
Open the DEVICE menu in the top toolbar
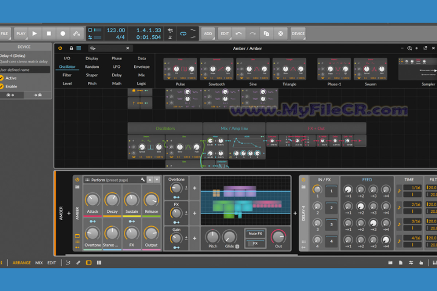298,33
